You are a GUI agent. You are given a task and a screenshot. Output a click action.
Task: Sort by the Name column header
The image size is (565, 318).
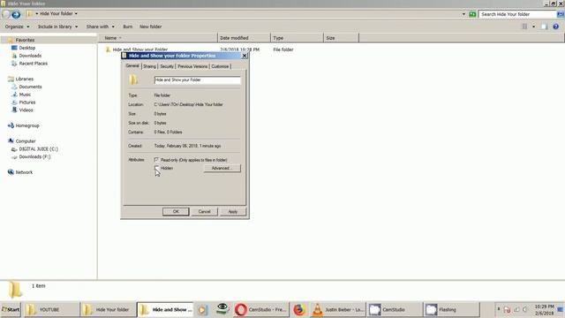(x=158, y=38)
